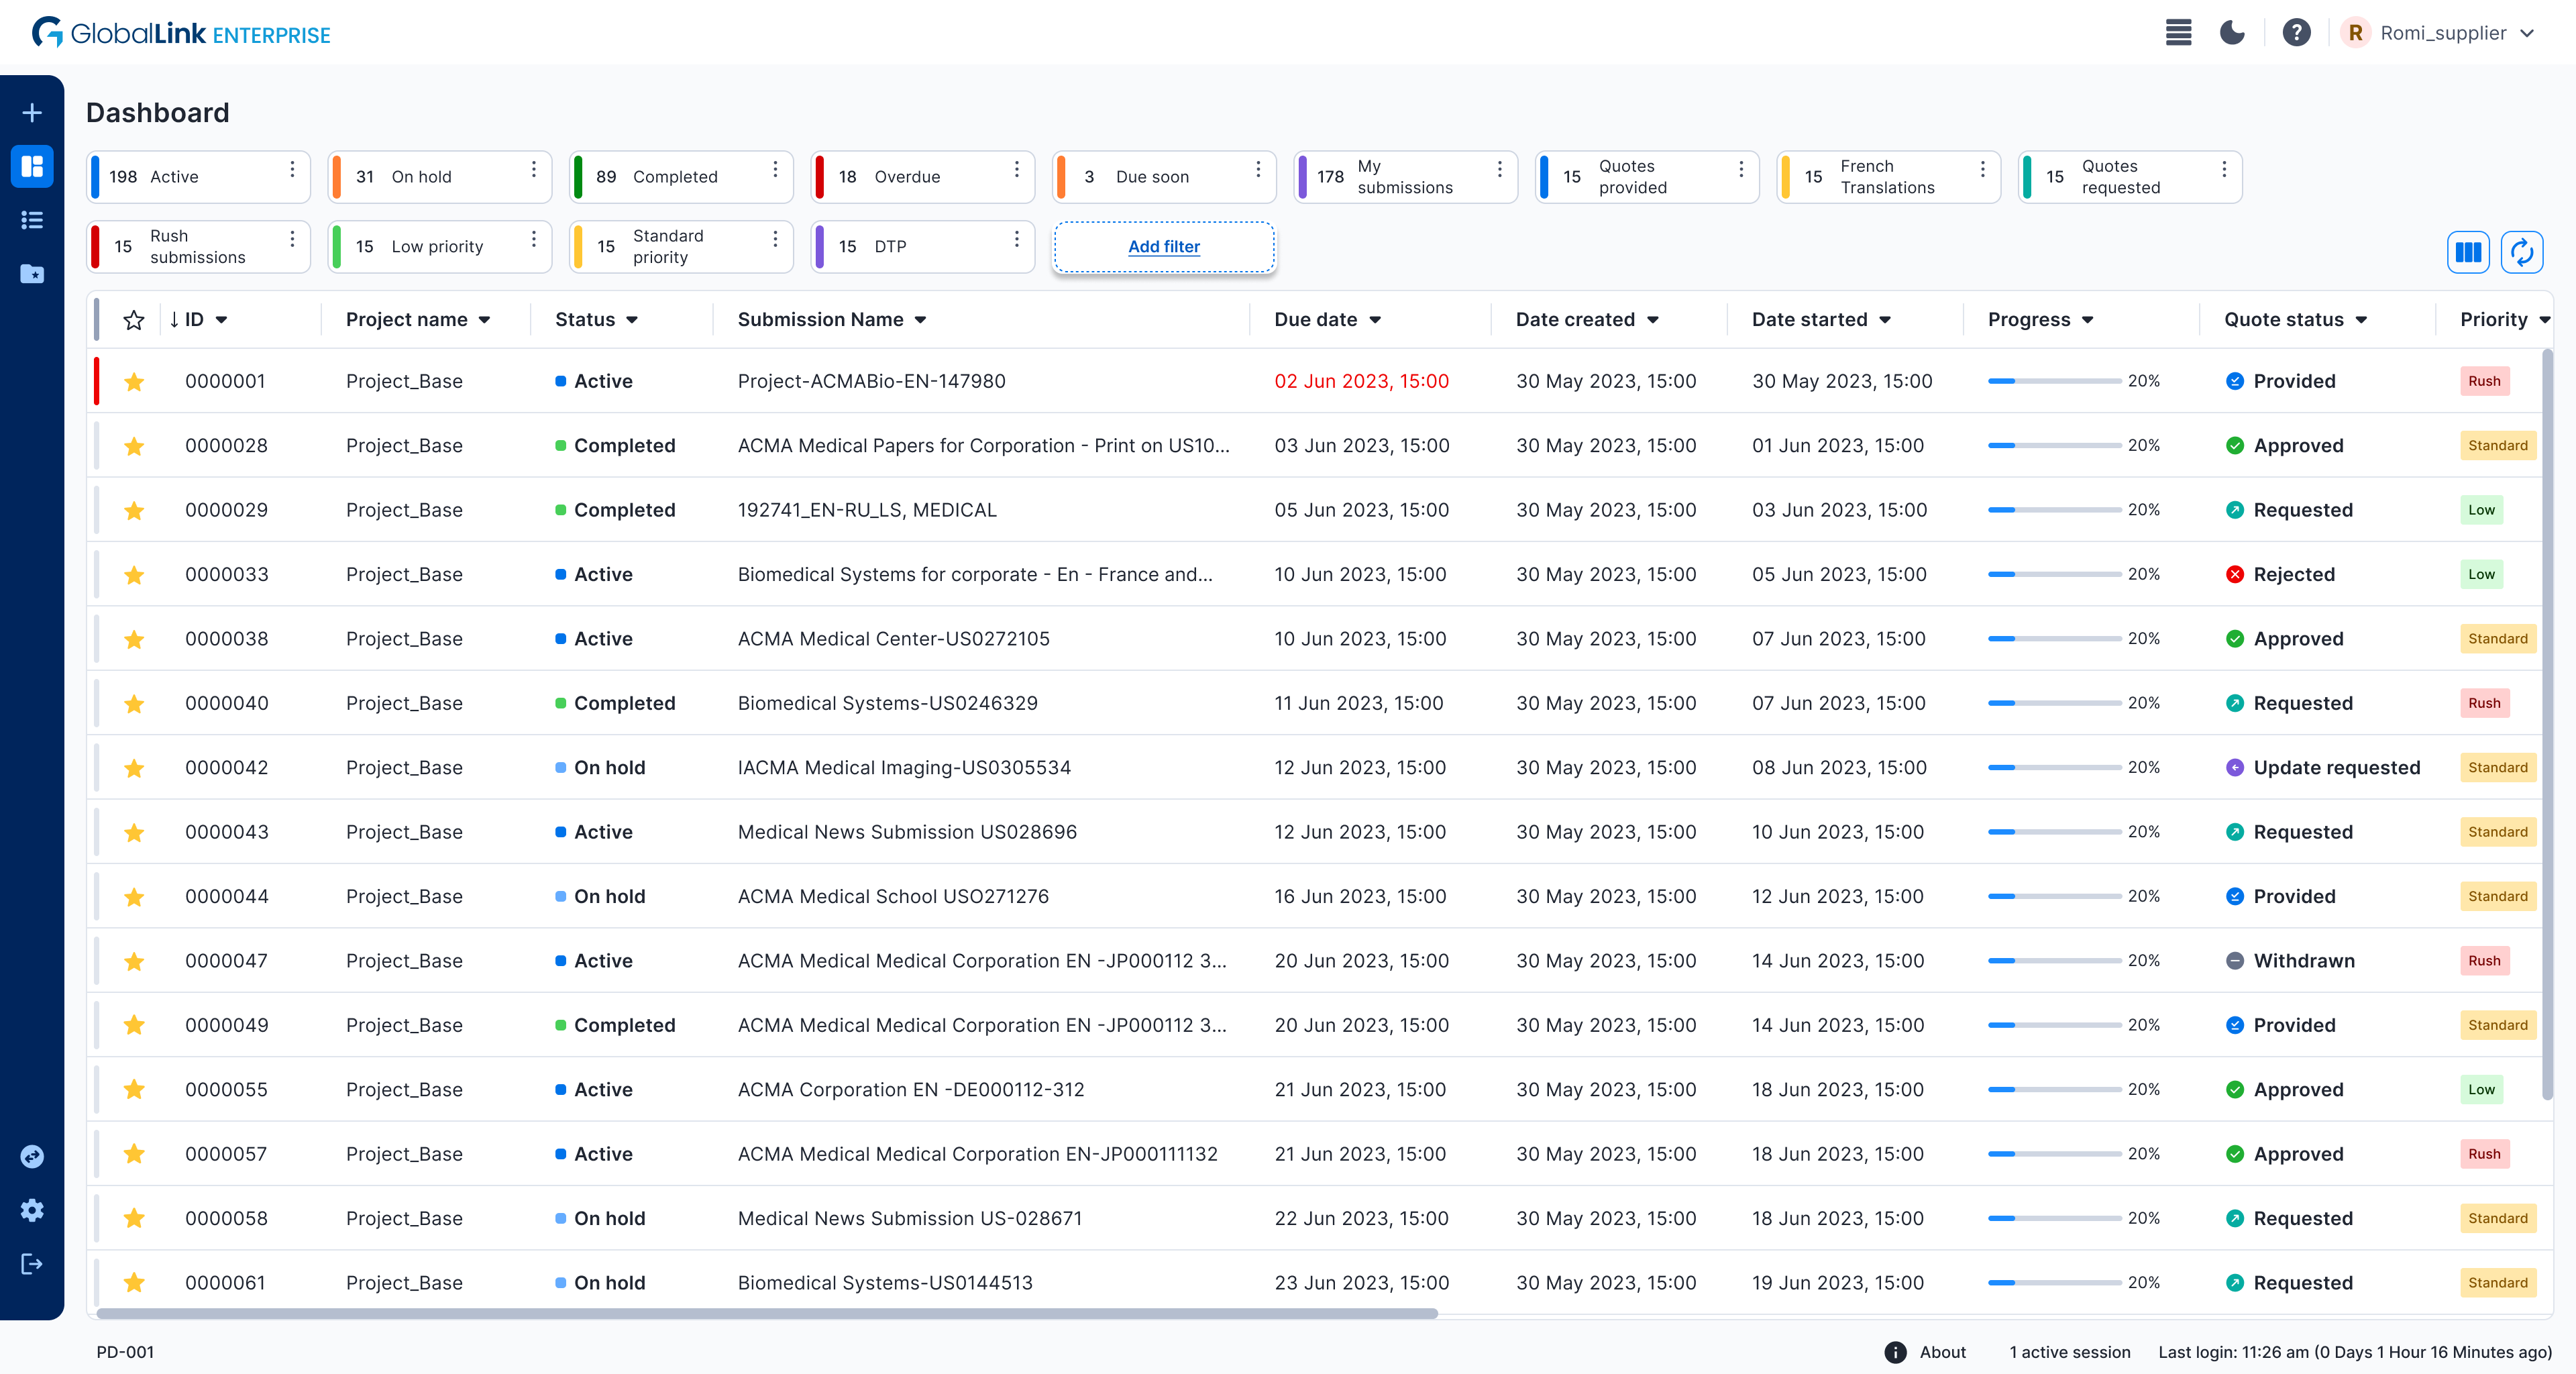Open the settings gear in sidebar
This screenshot has width=2576, height=1374.
click(32, 1210)
